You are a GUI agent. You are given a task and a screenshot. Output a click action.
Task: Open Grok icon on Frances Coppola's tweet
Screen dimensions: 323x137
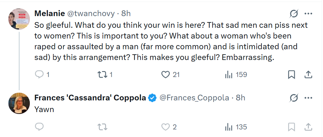click(294, 98)
